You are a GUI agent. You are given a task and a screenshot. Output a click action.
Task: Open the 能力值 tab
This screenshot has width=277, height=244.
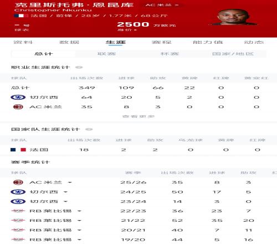208,42
